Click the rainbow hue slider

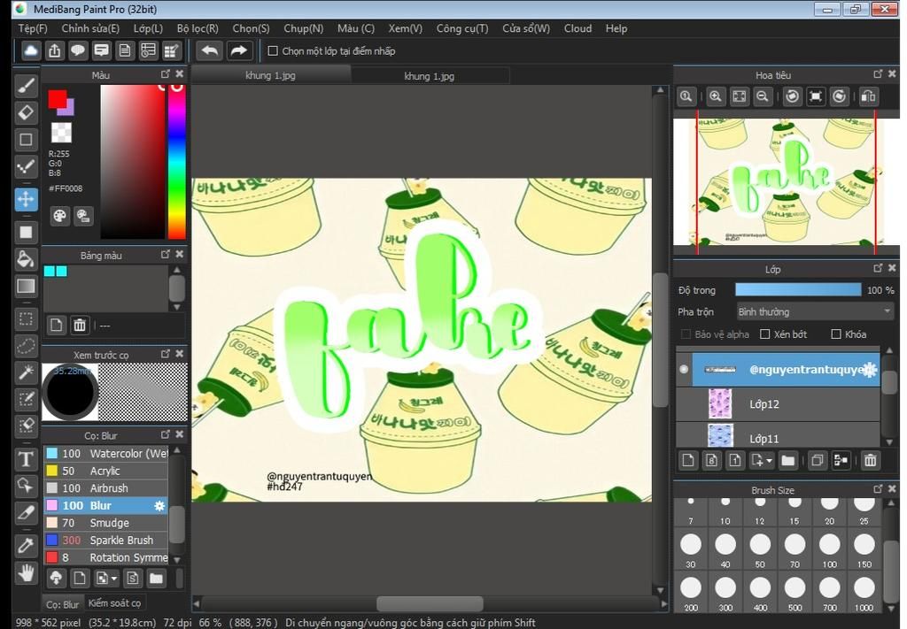tap(176, 162)
